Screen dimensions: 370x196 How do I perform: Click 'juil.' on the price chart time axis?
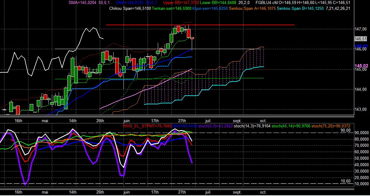point(208,121)
